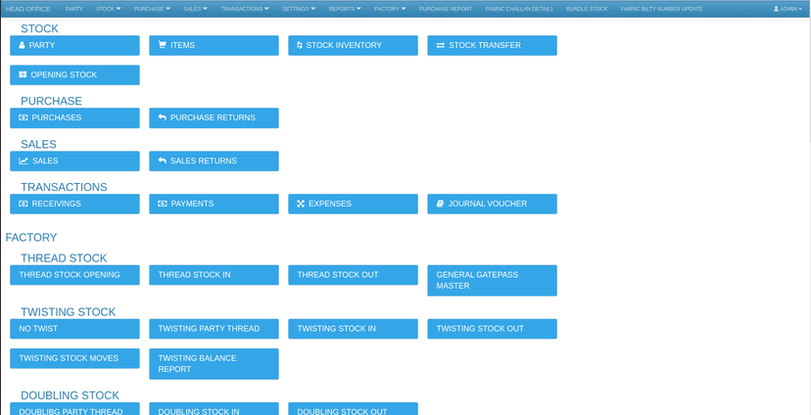
Task: Expand TRANSACTIONS menu in top bar
Action: [245, 9]
